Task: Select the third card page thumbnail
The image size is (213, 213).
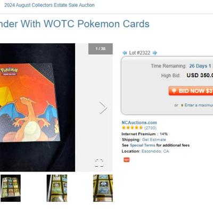Action: 103,188
